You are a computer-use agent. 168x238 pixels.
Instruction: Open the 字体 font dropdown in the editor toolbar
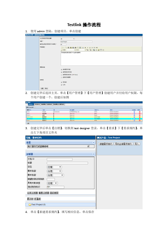tap(71, 50)
